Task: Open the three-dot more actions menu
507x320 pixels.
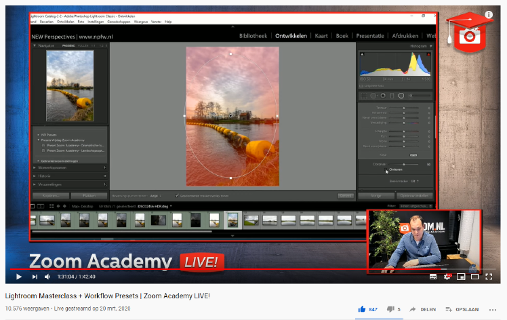Action: tap(493, 310)
